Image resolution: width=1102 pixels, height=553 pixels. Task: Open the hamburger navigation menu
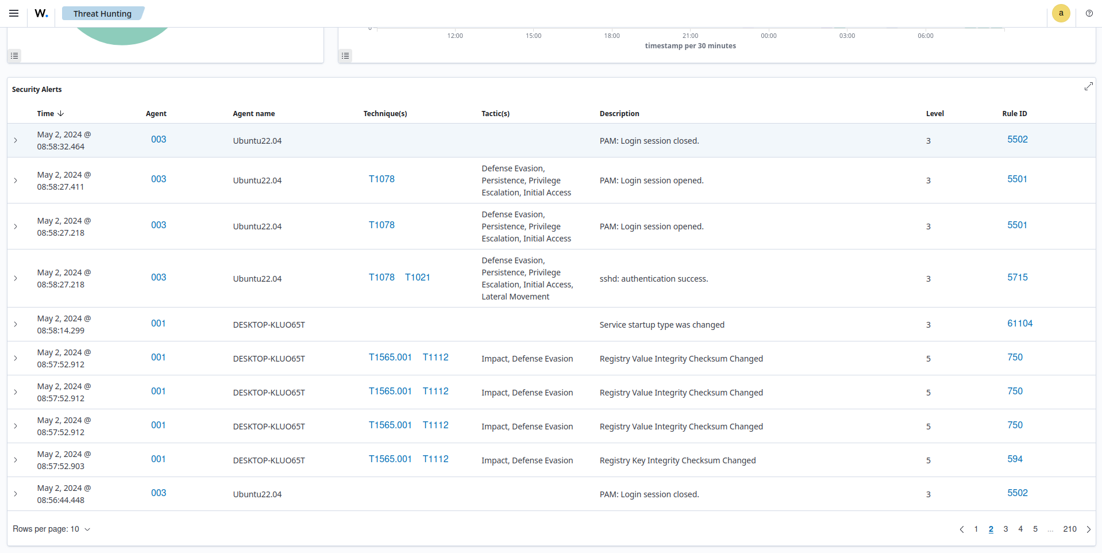pos(14,13)
